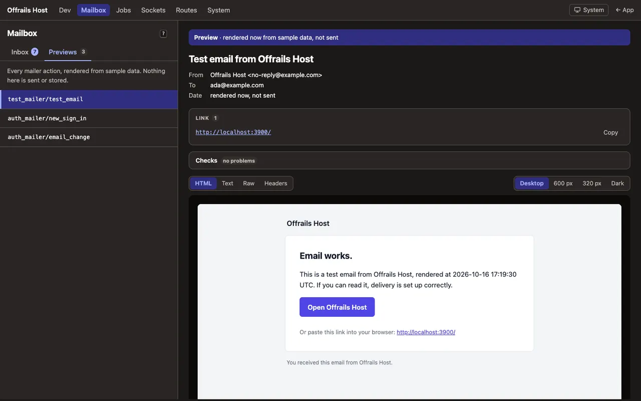Show the Text view of the email

227,183
